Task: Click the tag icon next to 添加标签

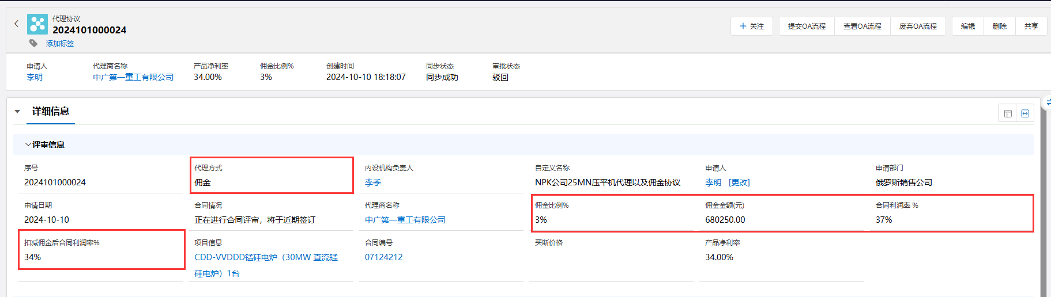Action: (x=33, y=44)
